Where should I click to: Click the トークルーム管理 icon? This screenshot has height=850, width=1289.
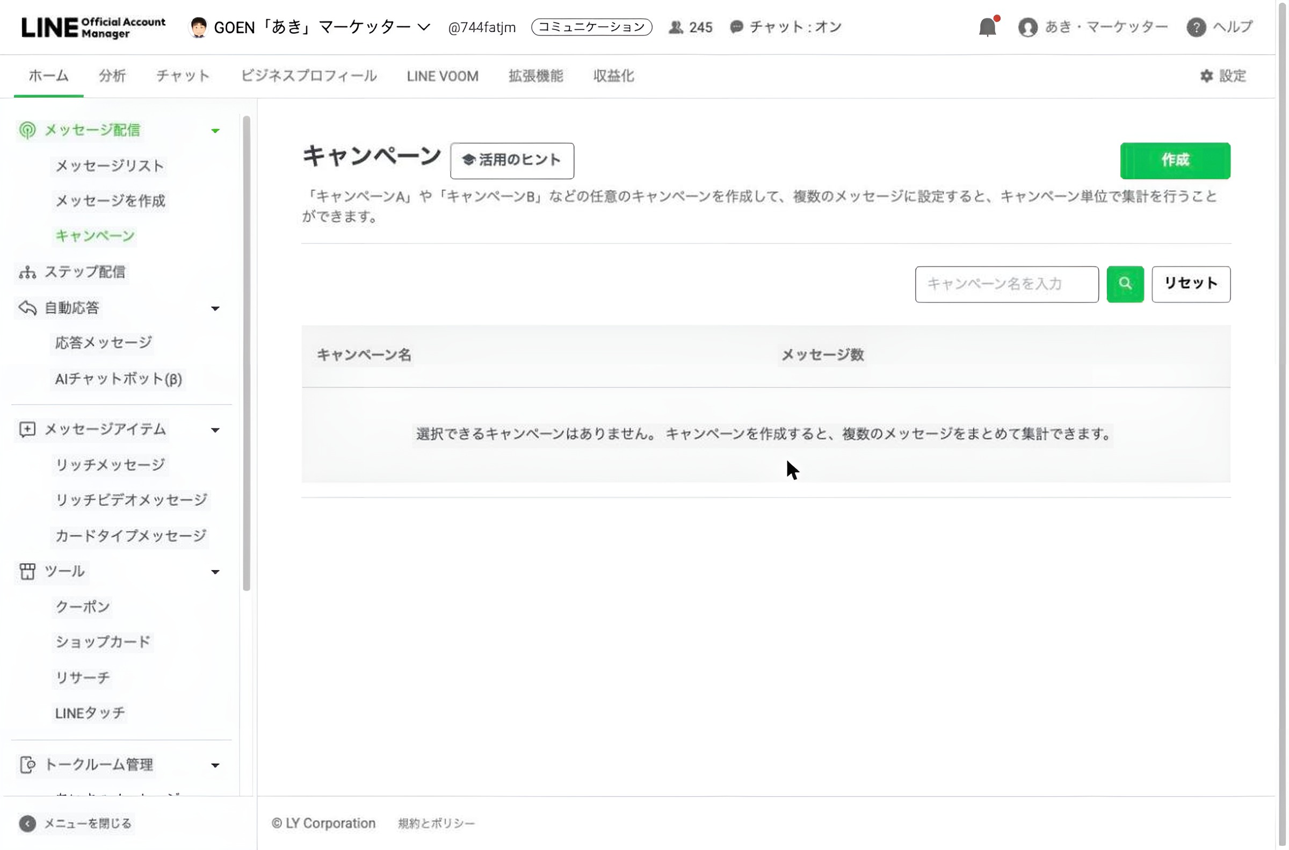coord(27,765)
